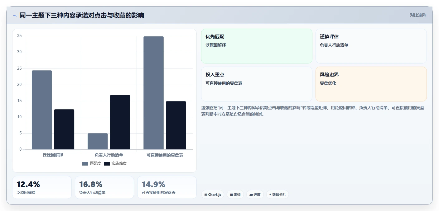This screenshot has width=439, height=211.
Task: Click the 匹配度 bar for 可直接使用的复盘表
Action: pyautogui.click(x=153, y=93)
